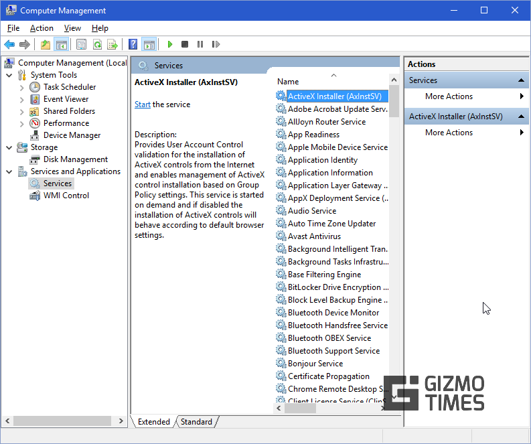The height and width of the screenshot is (444, 531).
Task: Click the Stop Service square icon
Action: pos(185,44)
